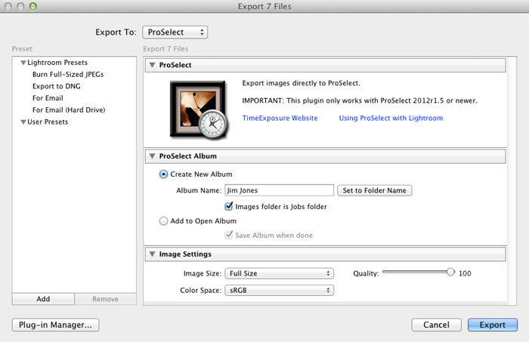529x342 pixels.
Task: Open the Plug-in Manager
Action: click(x=56, y=325)
